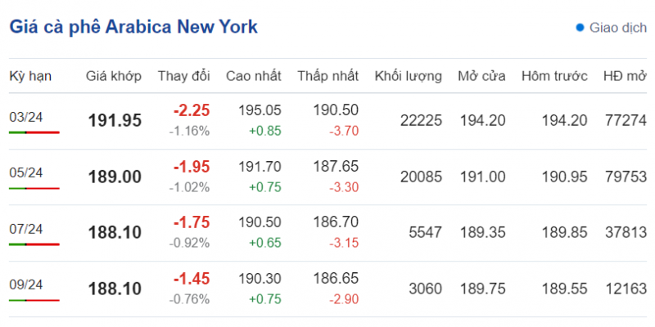Click the Hôm trước column header
Viewport: 655px width, 327px height.
coord(554,76)
